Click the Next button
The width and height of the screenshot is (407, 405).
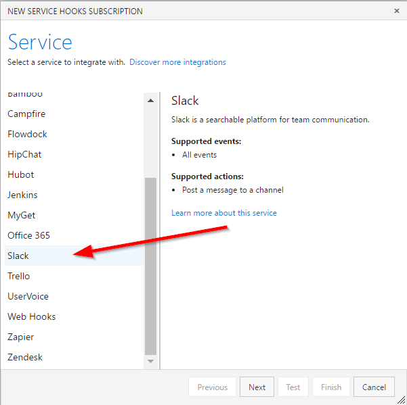pos(257,387)
